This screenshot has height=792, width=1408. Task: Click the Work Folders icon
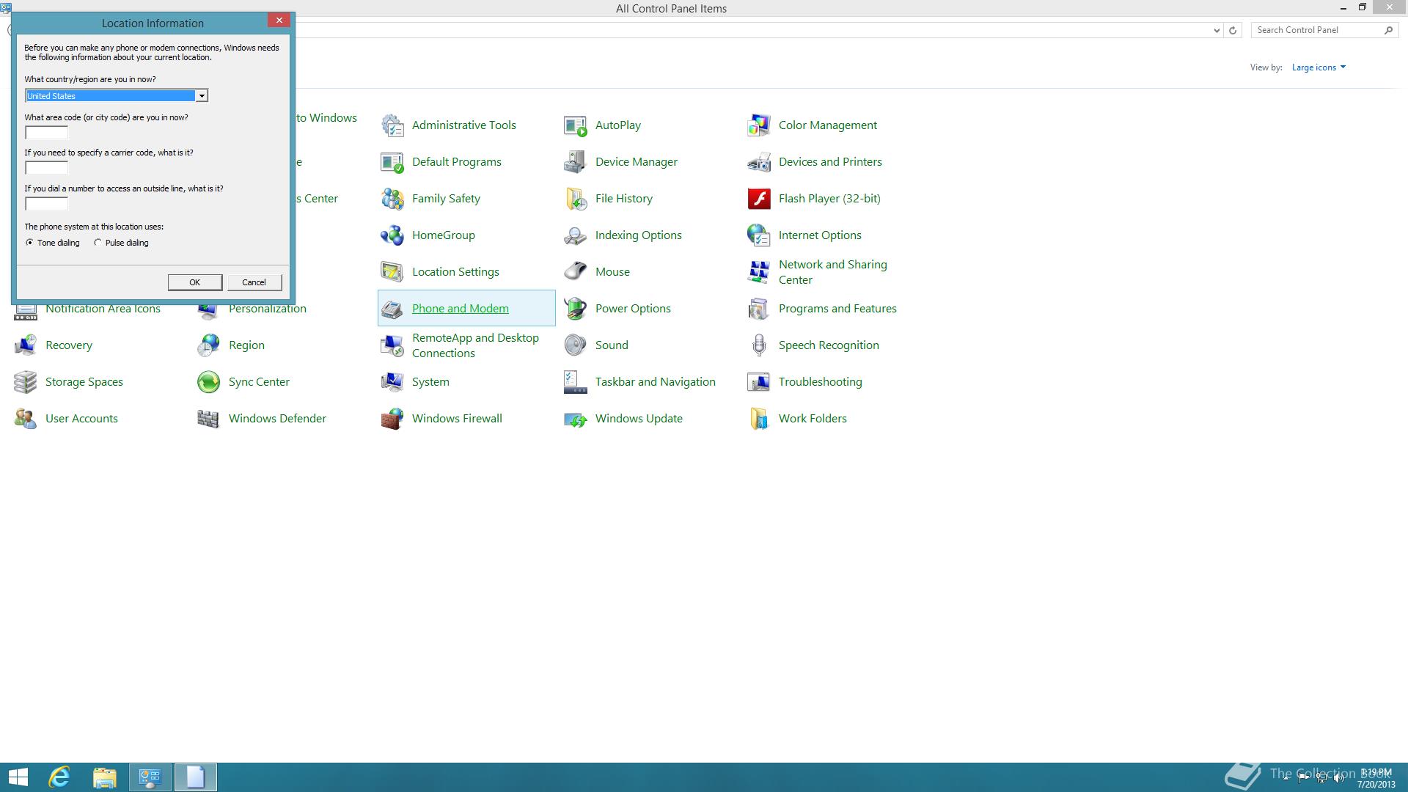[x=759, y=419]
